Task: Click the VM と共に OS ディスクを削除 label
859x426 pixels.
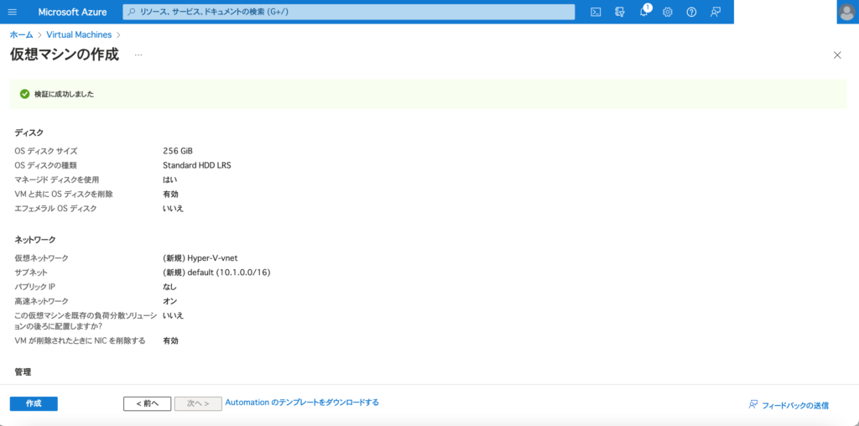Action: coord(64,194)
